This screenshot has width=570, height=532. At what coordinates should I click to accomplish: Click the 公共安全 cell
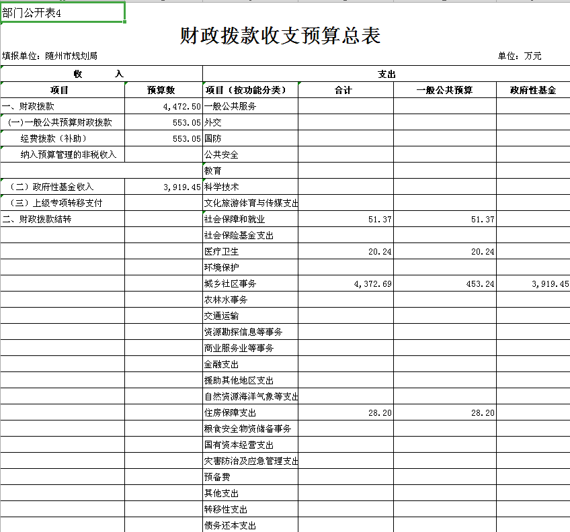coord(251,154)
